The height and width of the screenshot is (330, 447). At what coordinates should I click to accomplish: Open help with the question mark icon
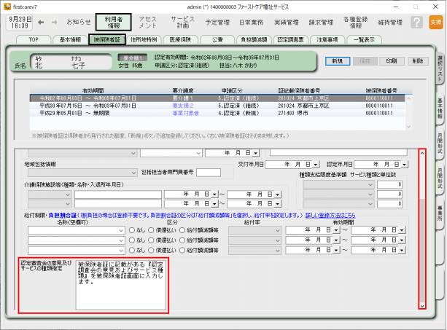(x=417, y=23)
